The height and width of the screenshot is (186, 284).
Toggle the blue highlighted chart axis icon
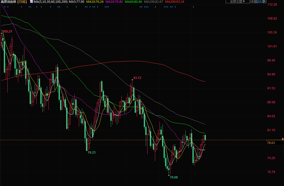(x=260, y=1)
